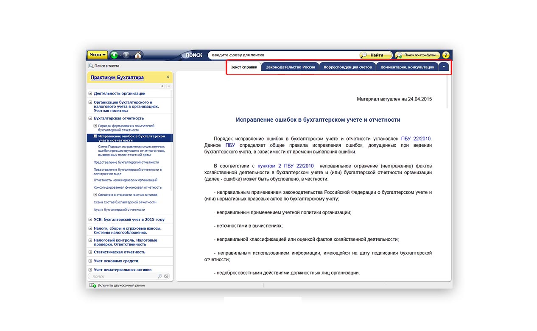Collapse the selected Исправление ошибок node
537x331 pixels.
[x=95, y=136]
